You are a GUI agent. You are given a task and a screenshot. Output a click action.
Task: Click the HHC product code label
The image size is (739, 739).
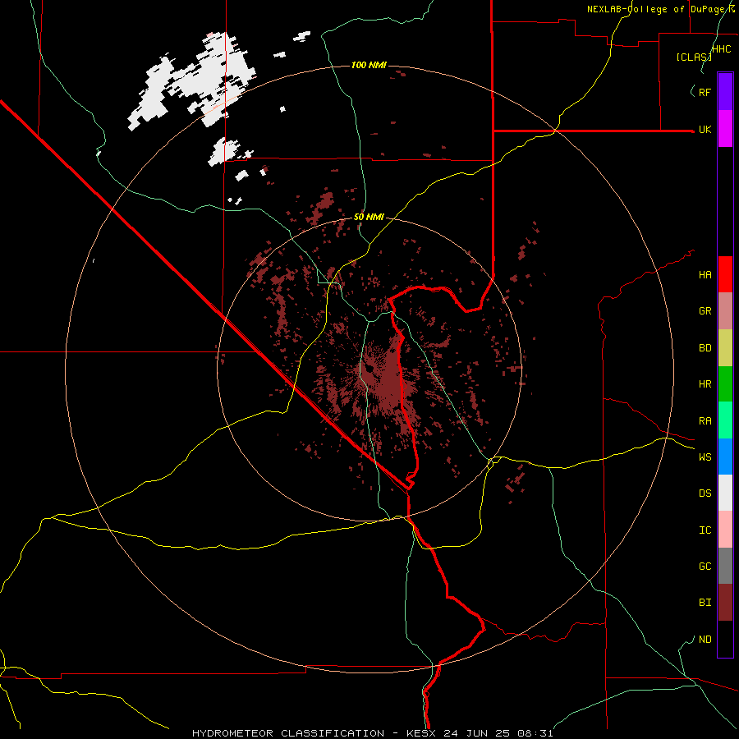tap(722, 49)
